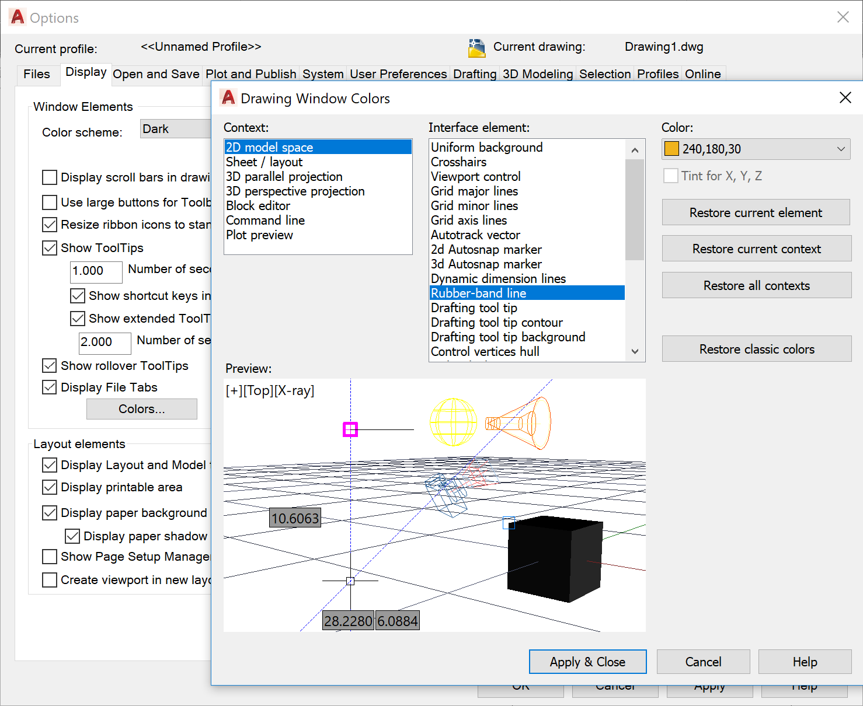Click the ToolTip delay field showing 1.000
The height and width of the screenshot is (706, 863).
click(96, 271)
